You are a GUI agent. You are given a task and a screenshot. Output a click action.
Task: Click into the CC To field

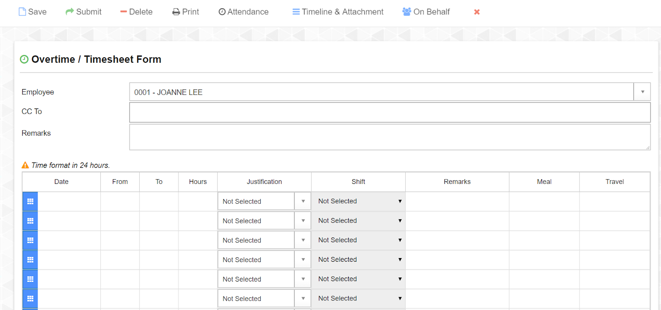[390, 112]
